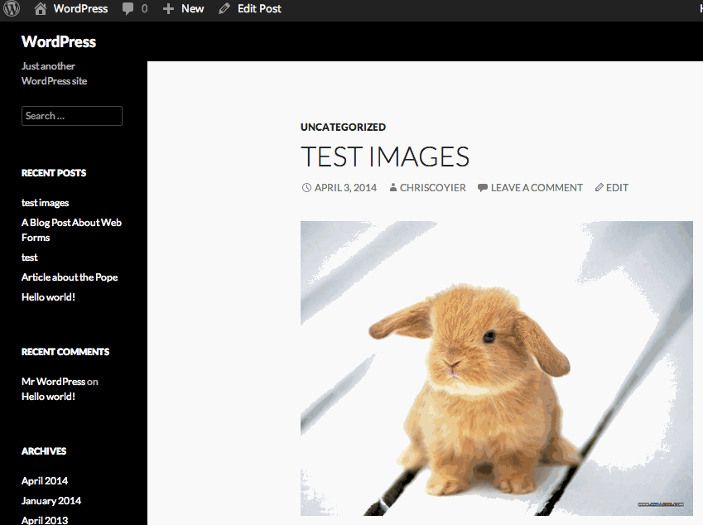Open the April 2014 archive link
Viewport: 703px width, 525px height.
(x=45, y=481)
